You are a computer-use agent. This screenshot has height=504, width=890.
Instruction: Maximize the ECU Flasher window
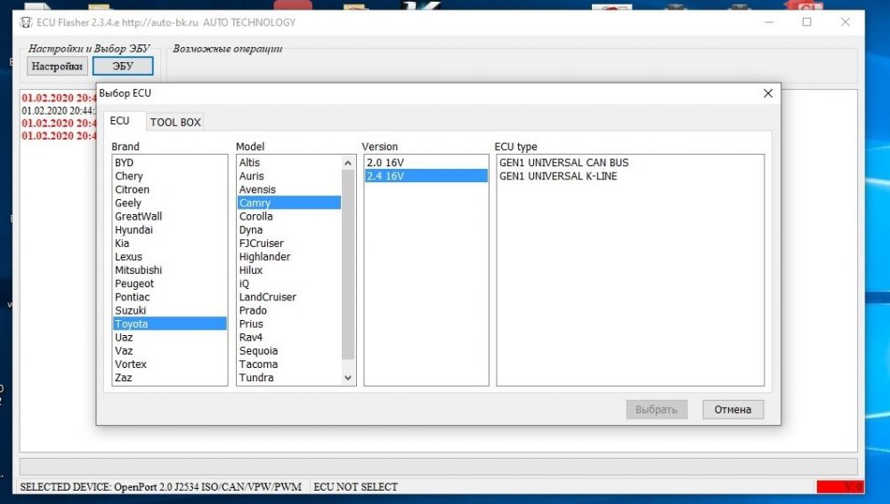coord(806,22)
